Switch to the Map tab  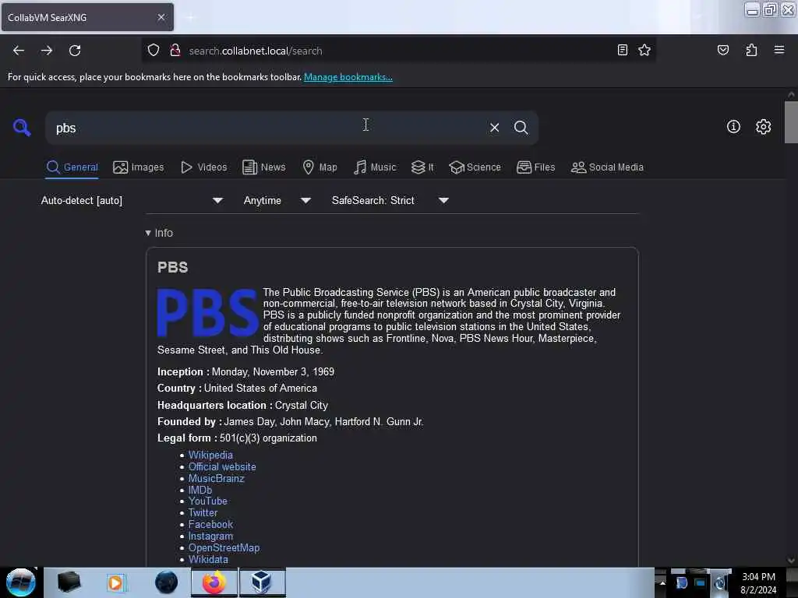[320, 167]
